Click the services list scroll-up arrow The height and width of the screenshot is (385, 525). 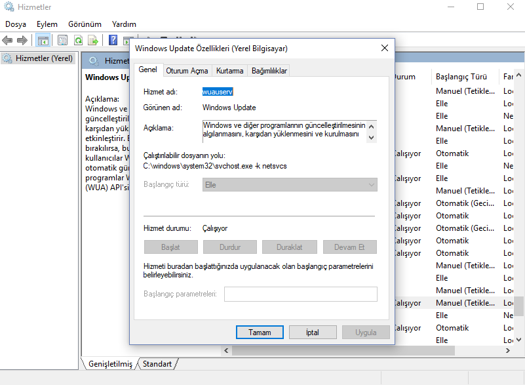click(x=518, y=75)
